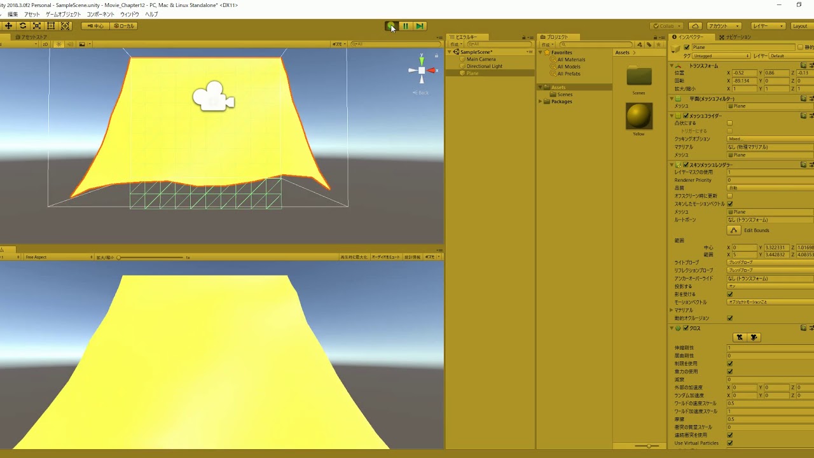Open Transform component help icon

tap(804, 66)
